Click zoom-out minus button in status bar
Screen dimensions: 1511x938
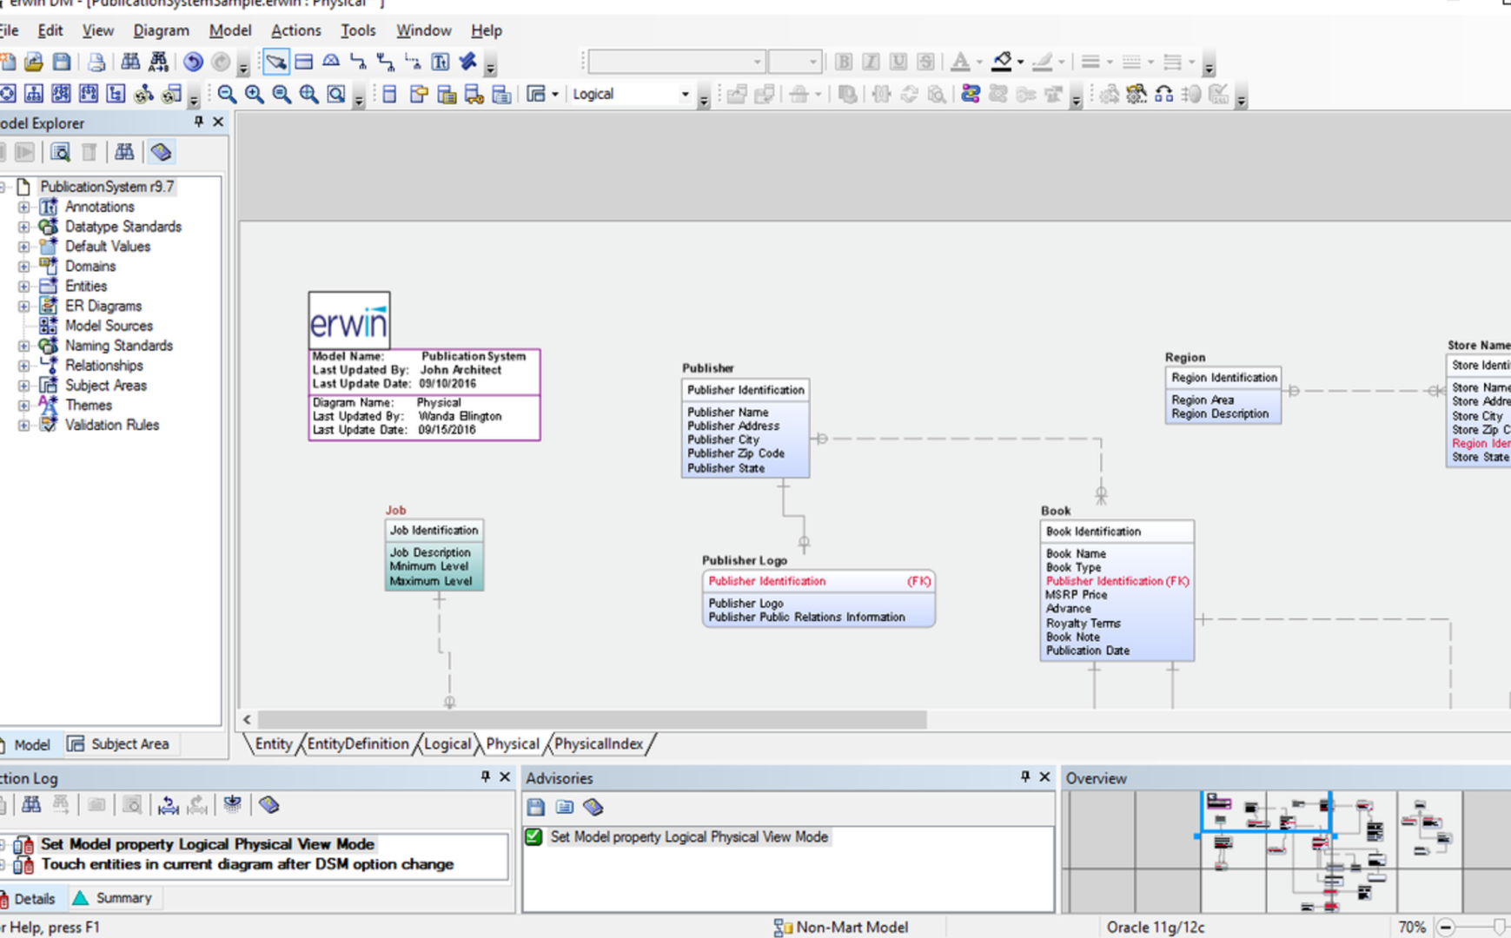(x=1446, y=928)
